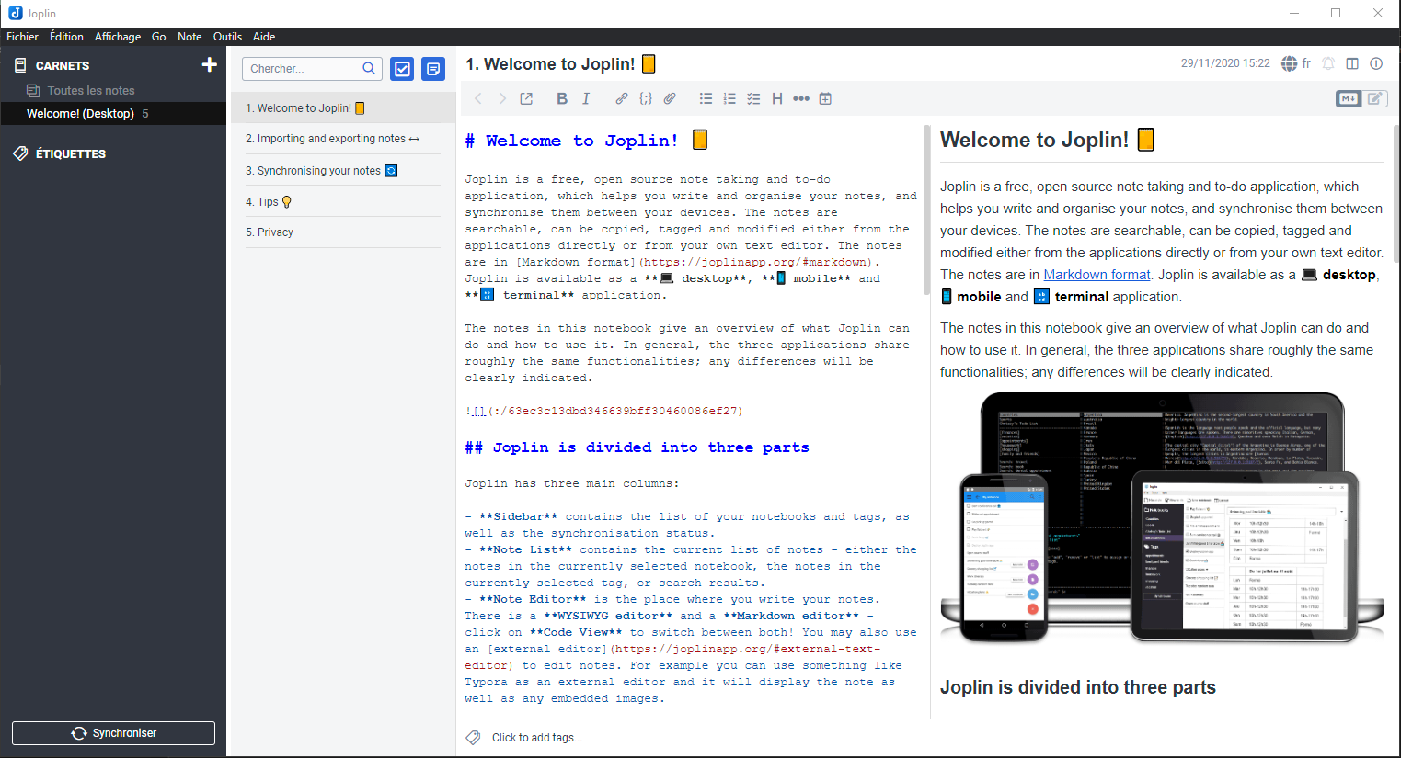
Task: Click the markdown editor scrollbar
Action: tap(926, 209)
